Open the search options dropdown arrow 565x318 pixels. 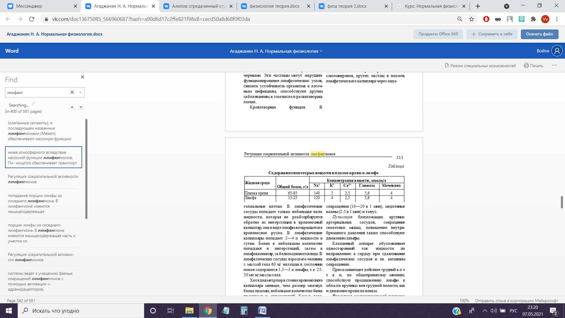pos(80,92)
